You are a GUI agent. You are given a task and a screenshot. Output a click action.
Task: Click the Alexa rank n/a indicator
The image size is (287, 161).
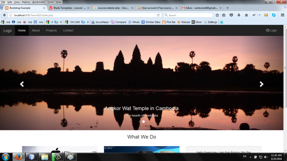(x=38, y=22)
